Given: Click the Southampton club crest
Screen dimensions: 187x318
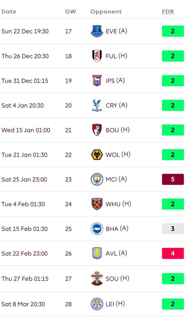Looking at the screenshot, I should pos(97,279).
